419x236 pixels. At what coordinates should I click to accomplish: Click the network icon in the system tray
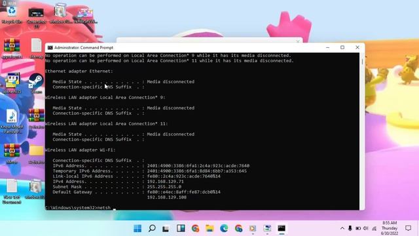[x=374, y=228]
